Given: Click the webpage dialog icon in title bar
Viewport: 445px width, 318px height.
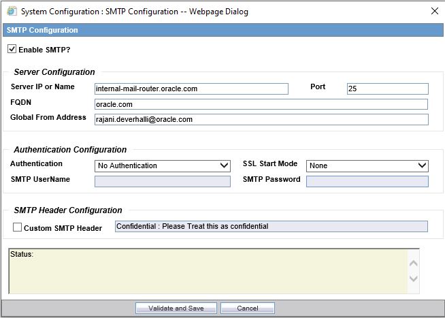Looking at the screenshot, I should (x=12, y=12).
